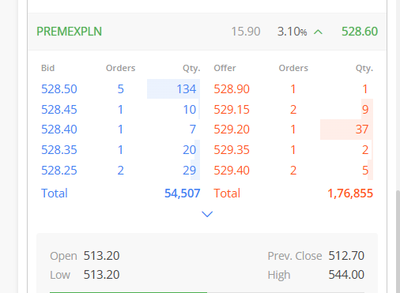
Task: Expand market depth with the blue chevron
Action: click(207, 214)
